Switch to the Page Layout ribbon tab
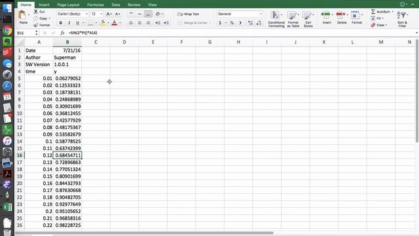Screen dimensions: 419x236 pos(68,5)
